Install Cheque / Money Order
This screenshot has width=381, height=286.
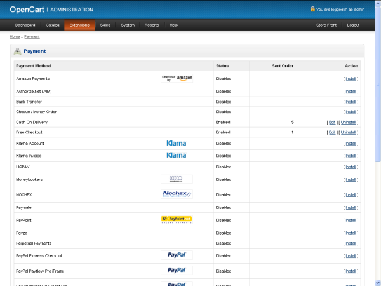[x=351, y=112]
